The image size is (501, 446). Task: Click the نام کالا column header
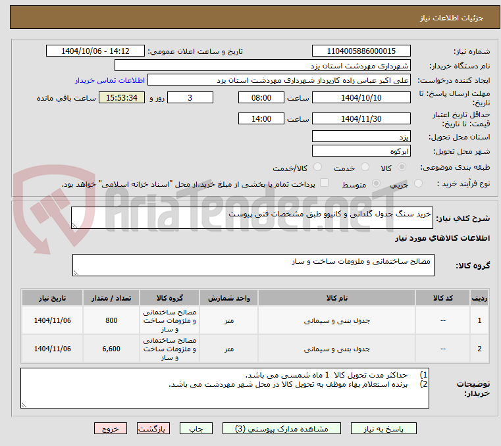coord(337,298)
